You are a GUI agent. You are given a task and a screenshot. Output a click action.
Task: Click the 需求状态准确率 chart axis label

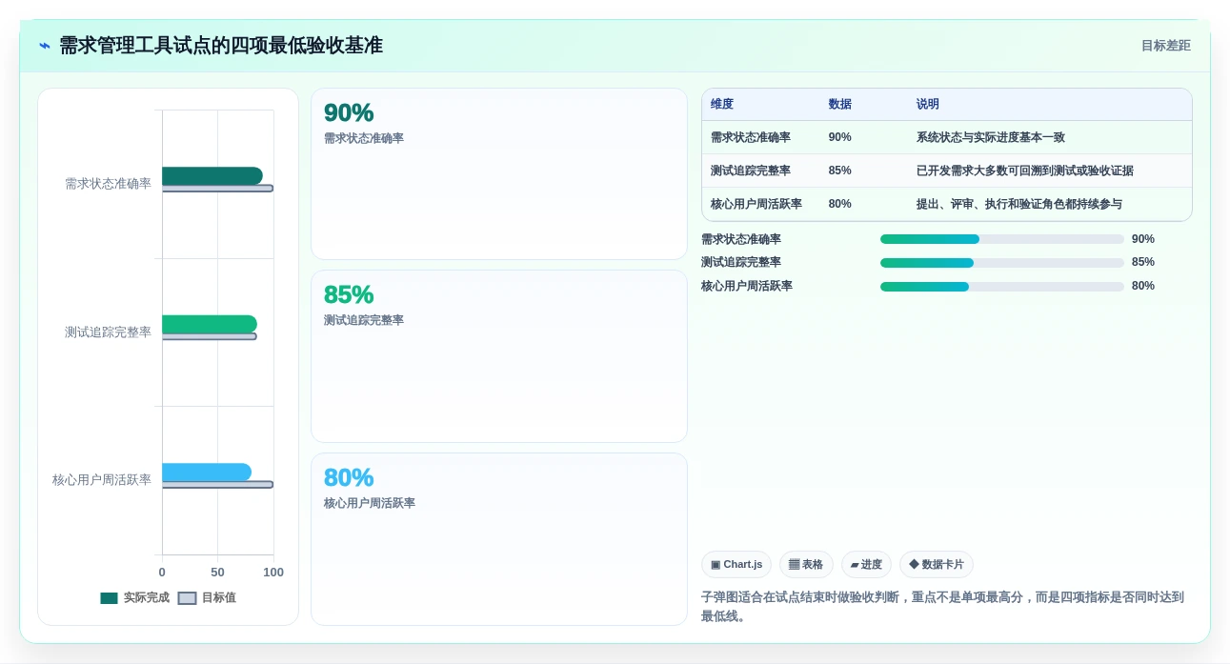click(108, 184)
